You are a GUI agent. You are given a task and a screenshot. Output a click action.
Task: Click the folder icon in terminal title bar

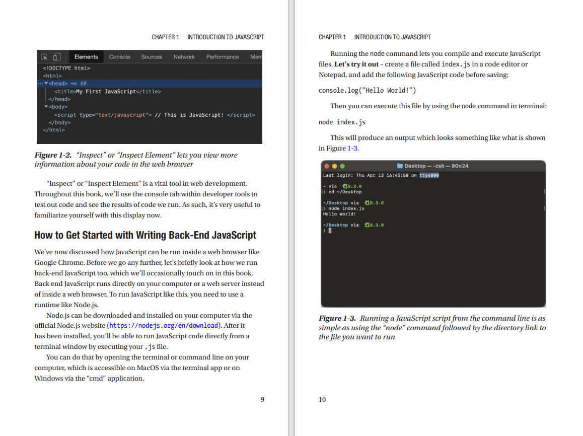click(x=400, y=166)
